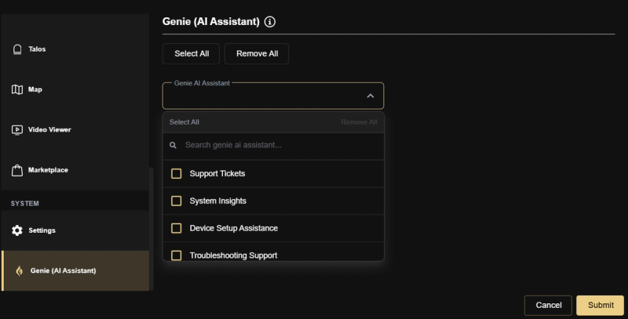Screen dimensions: 628x319
Task: Click the Video Viewer play icon
Action: click(17, 130)
